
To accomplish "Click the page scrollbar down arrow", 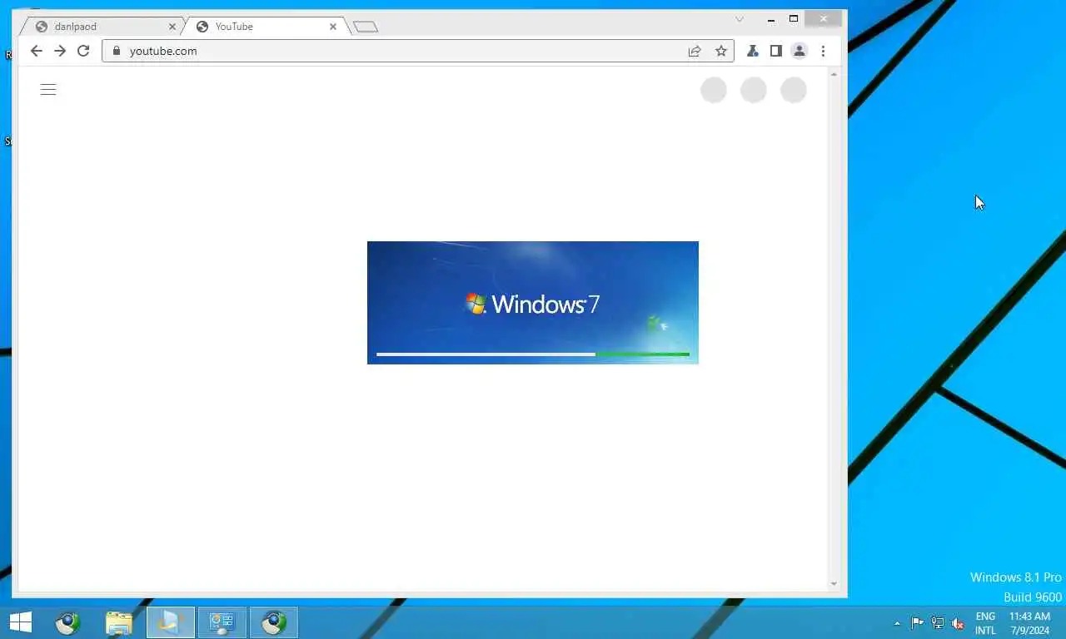I will 834,584.
